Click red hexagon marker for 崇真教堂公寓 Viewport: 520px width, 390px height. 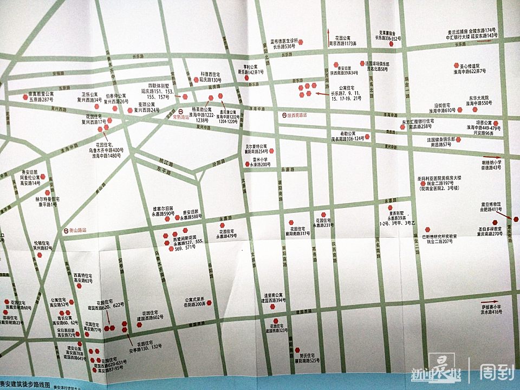(25, 97)
